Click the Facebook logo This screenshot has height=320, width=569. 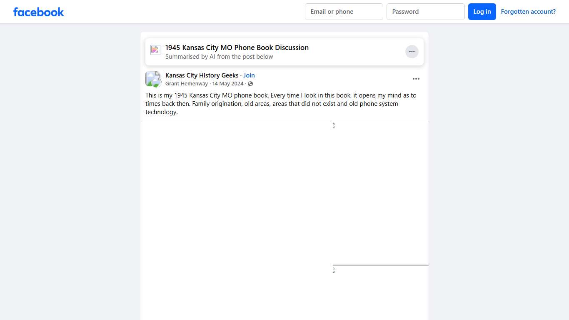click(x=39, y=12)
